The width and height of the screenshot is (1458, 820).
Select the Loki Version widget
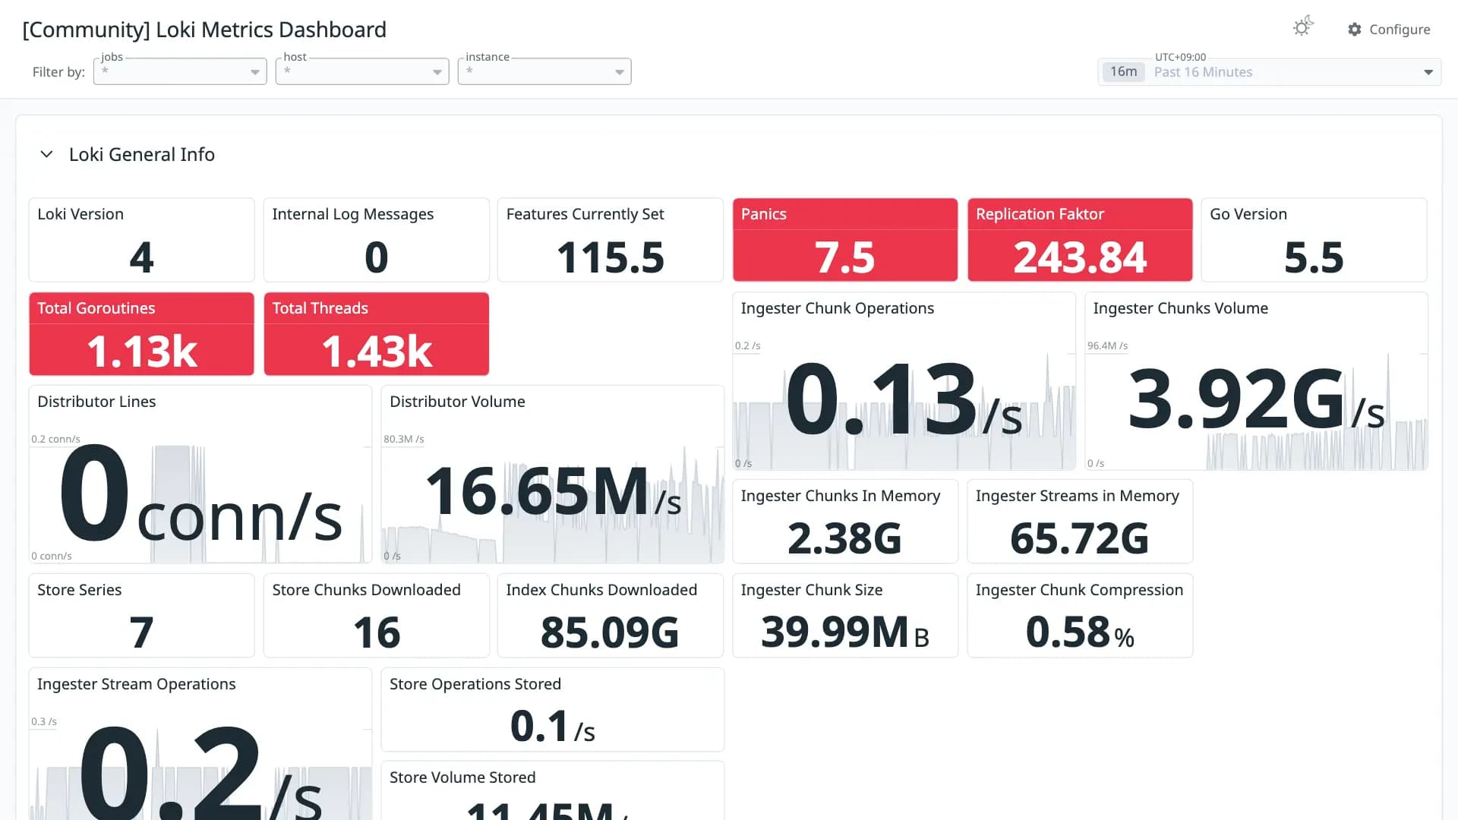pos(141,240)
